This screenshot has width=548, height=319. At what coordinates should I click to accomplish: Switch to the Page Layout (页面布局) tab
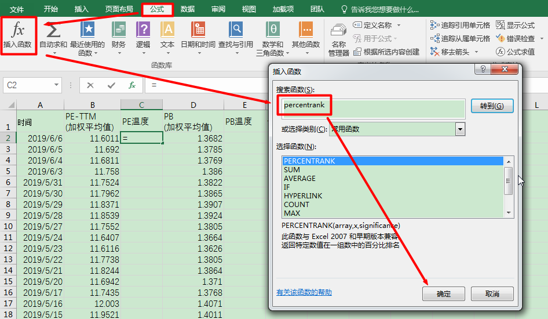119,9
